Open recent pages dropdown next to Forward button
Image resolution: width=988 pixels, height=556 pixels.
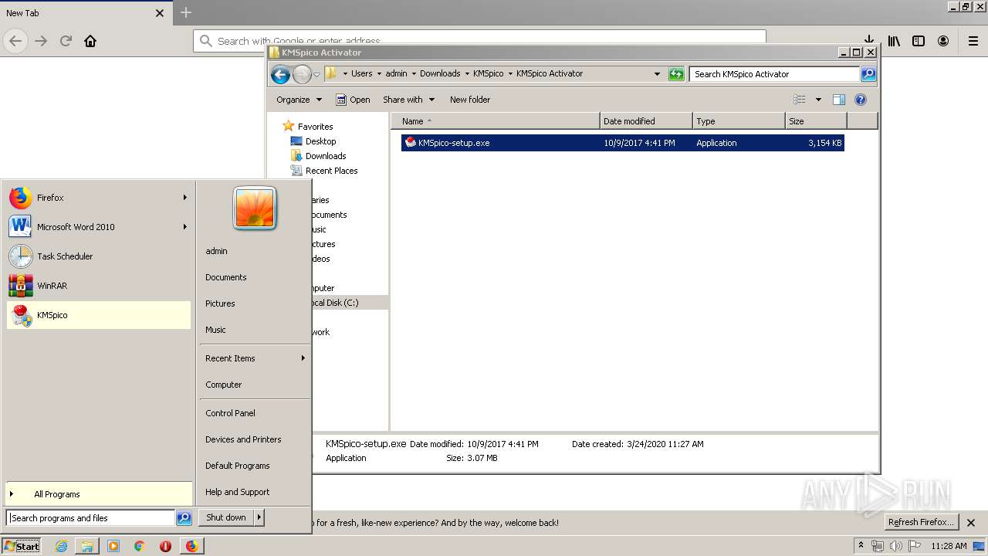click(x=316, y=75)
